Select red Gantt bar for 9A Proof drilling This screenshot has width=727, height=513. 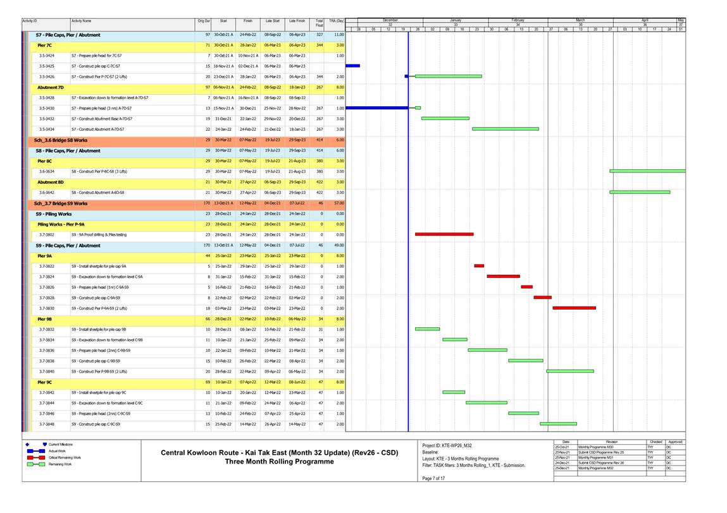pos(444,234)
